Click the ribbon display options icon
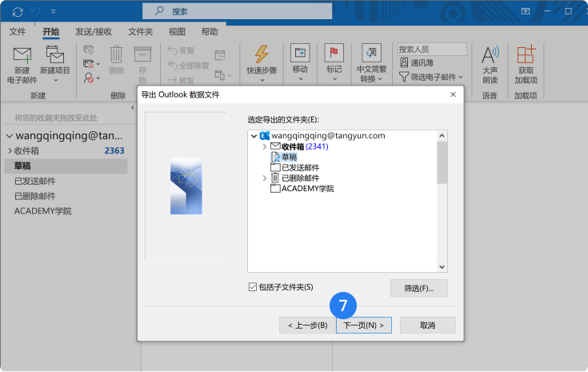 coord(526,12)
